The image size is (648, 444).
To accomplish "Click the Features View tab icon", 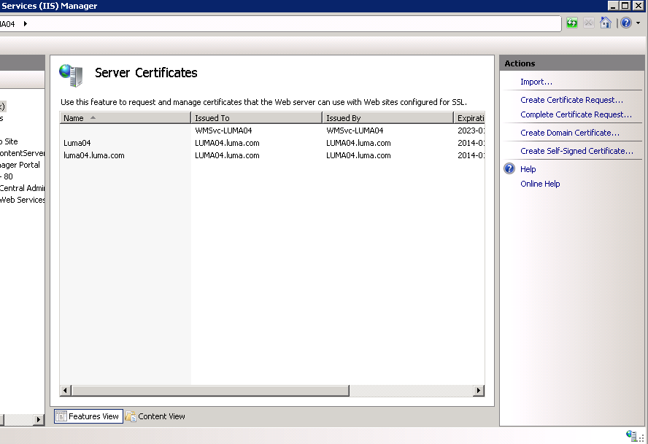I will [x=61, y=416].
